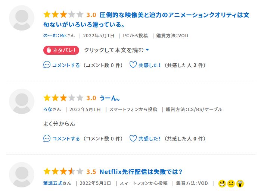258x193 pixels.
Task: Click the star-eyed grinning emoji icon
Action: 222,183
